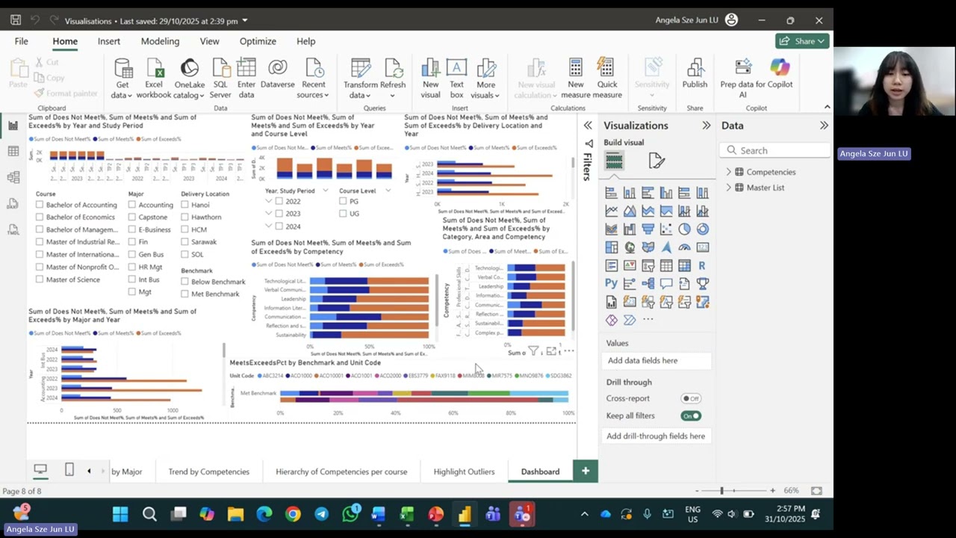This screenshot has height=538, width=956.
Task: Select the Sarawak delivery location
Action: tap(184, 242)
